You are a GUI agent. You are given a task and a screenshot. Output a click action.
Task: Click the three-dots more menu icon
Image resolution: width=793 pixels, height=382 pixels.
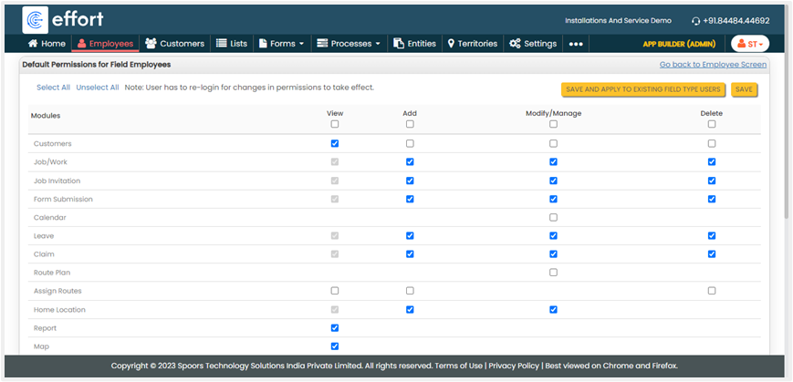pyautogui.click(x=576, y=43)
